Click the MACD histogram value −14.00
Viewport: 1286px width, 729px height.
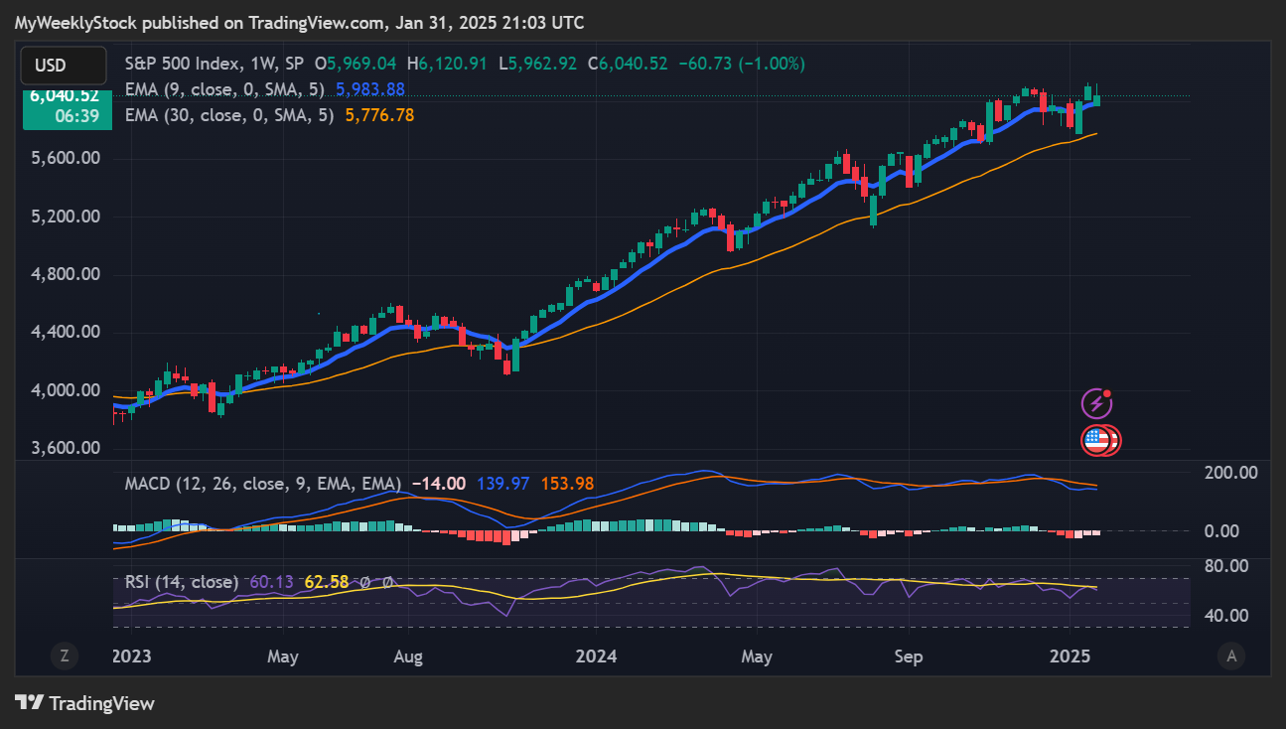click(x=438, y=484)
